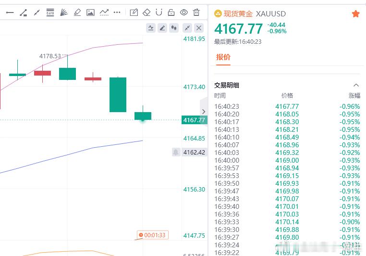Click the 价格 column header

point(287,95)
